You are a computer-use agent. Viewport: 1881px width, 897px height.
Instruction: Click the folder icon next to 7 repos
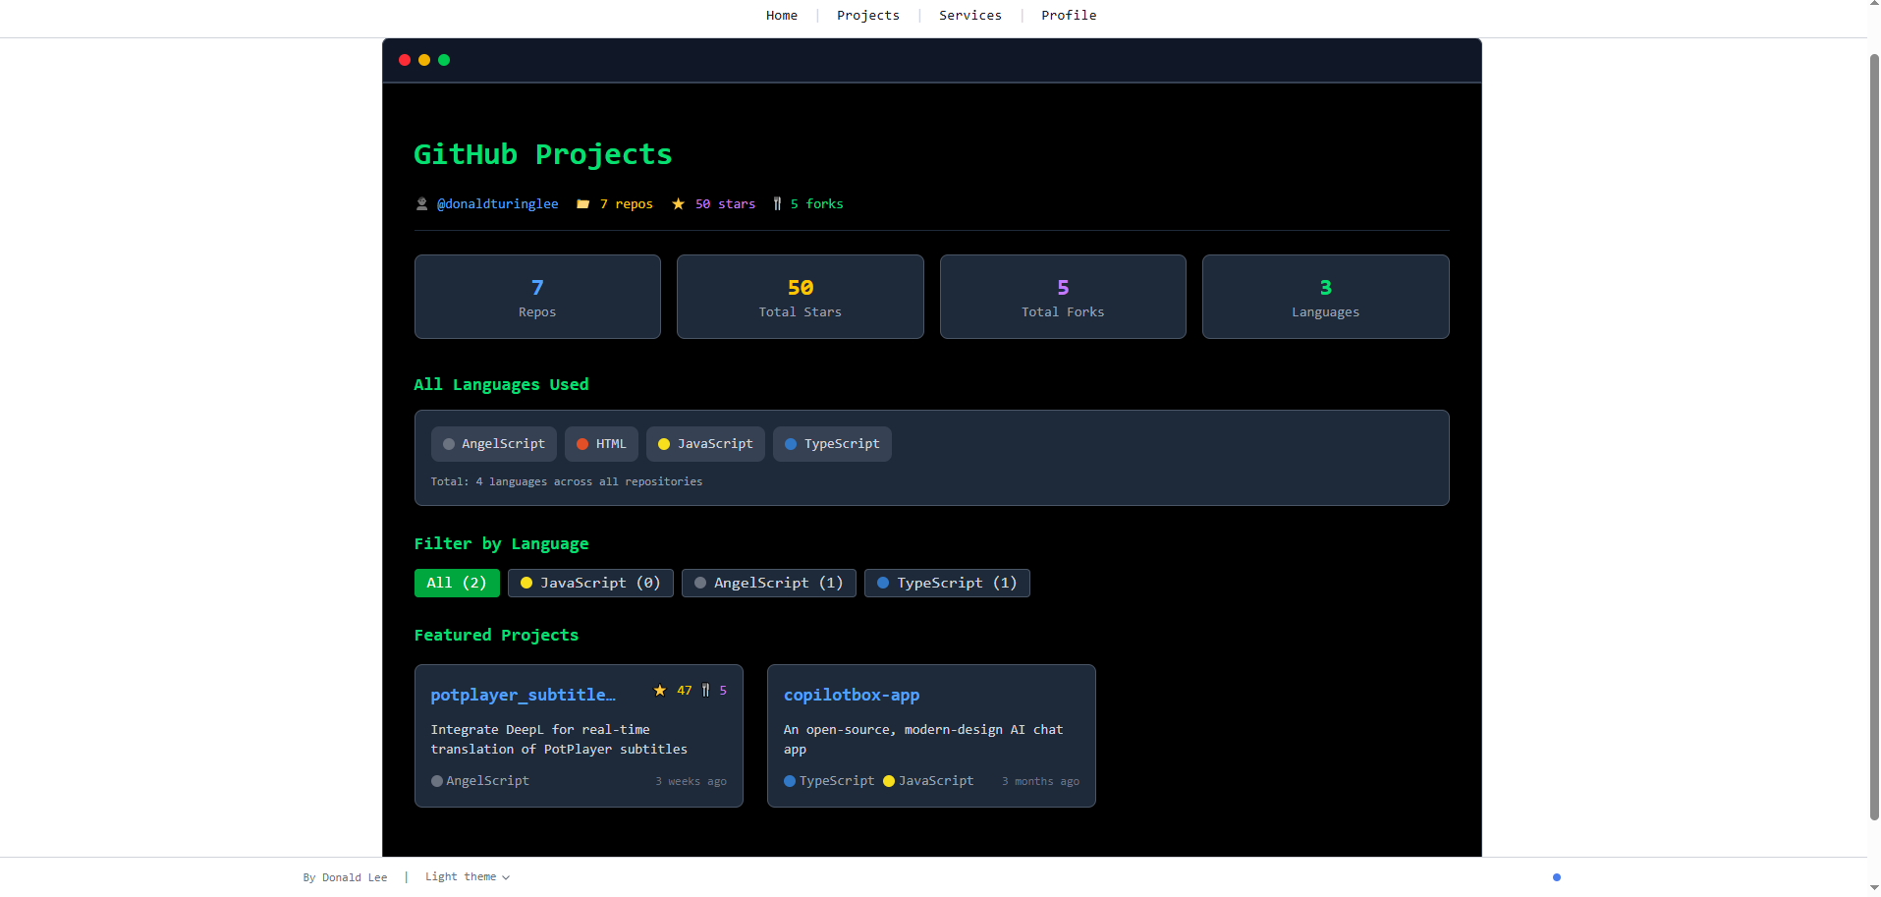point(582,204)
